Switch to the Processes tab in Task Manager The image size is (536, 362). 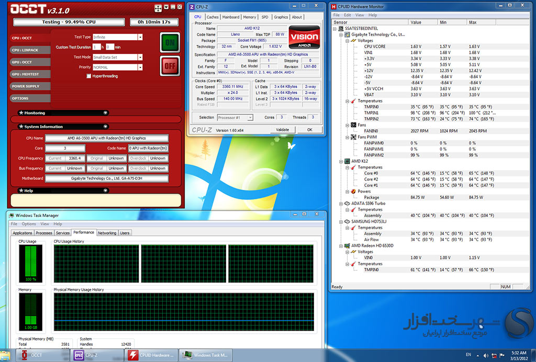[44, 233]
